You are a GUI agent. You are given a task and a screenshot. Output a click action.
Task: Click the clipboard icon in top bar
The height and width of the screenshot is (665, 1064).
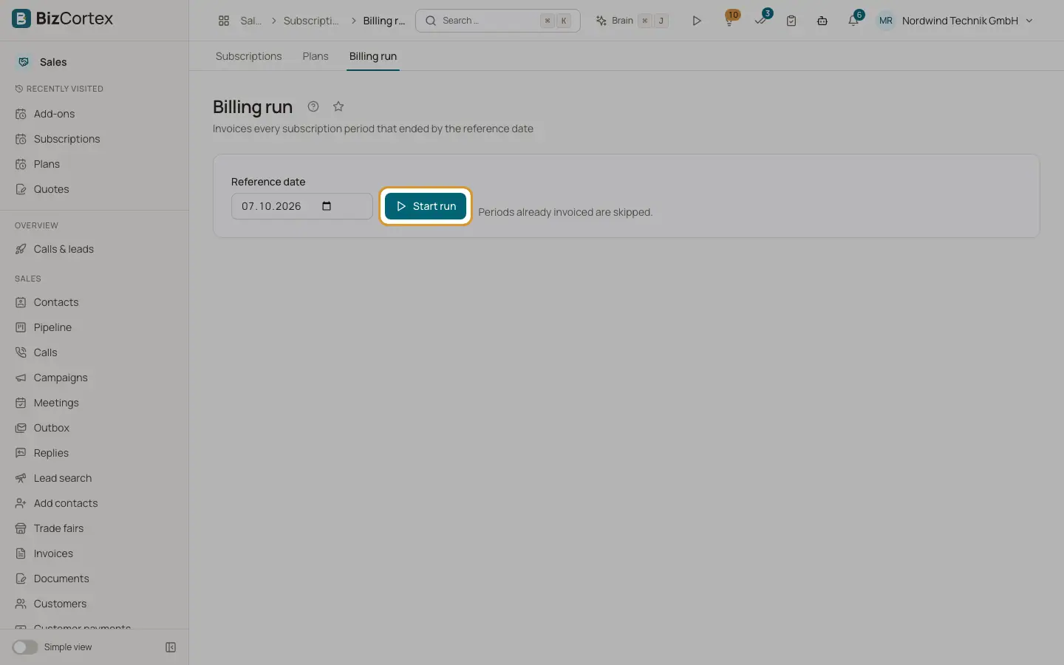(x=791, y=21)
